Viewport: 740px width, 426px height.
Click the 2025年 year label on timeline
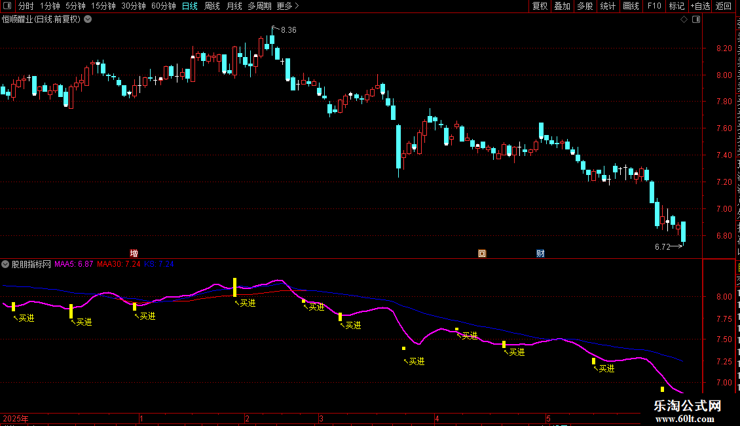(16, 418)
